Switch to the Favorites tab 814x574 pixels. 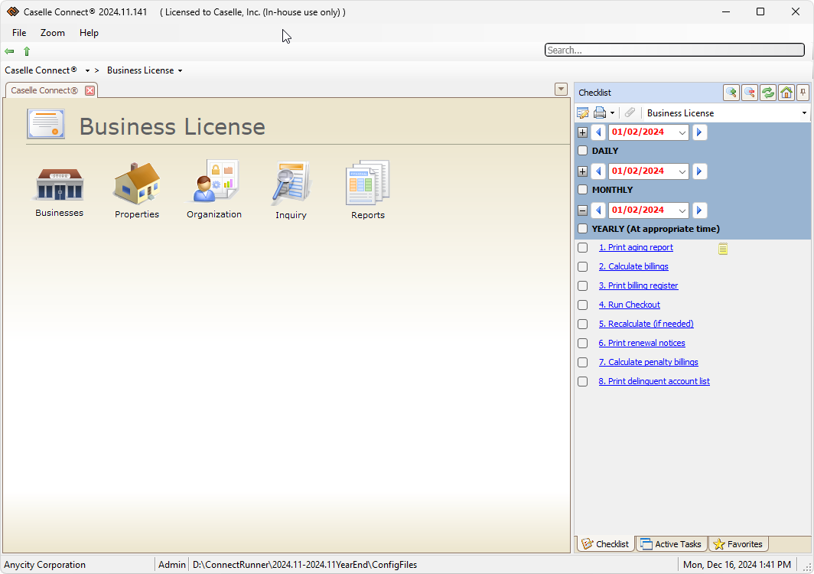tap(737, 543)
